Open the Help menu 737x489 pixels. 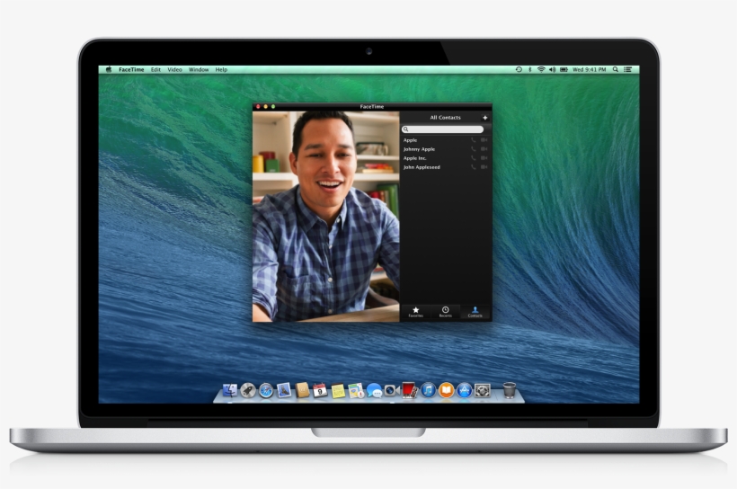tap(221, 69)
